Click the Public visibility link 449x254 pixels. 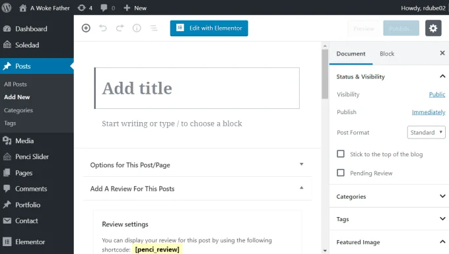(x=437, y=94)
